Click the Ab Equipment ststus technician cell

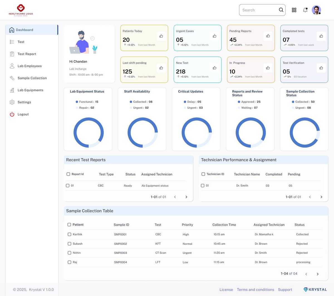tap(155, 186)
